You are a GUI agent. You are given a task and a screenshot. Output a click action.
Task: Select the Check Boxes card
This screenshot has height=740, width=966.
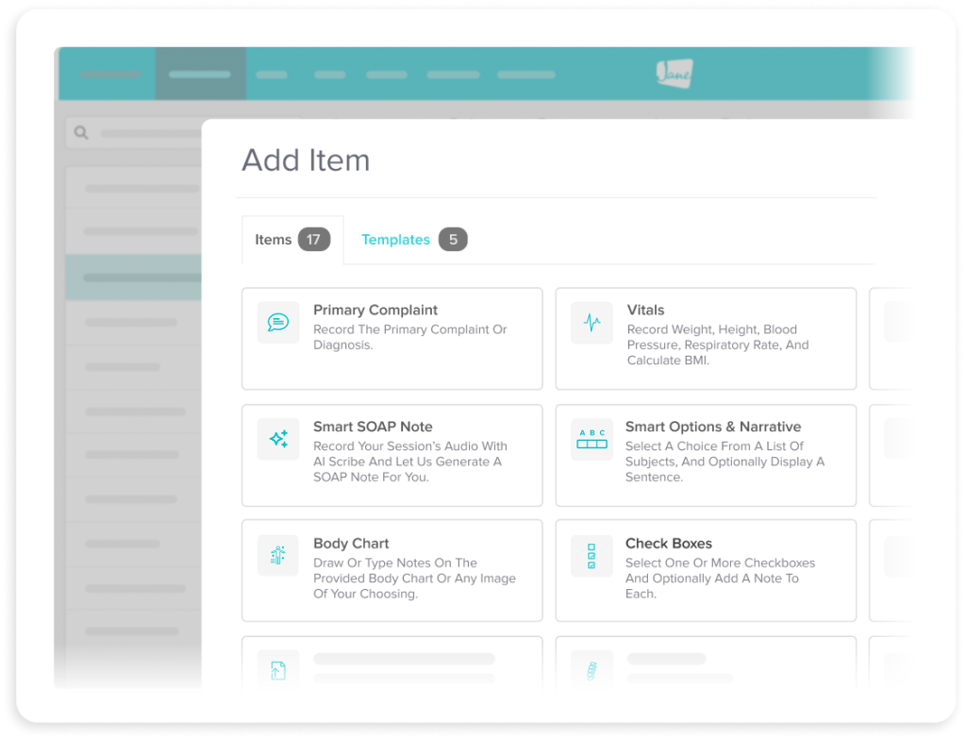(707, 570)
